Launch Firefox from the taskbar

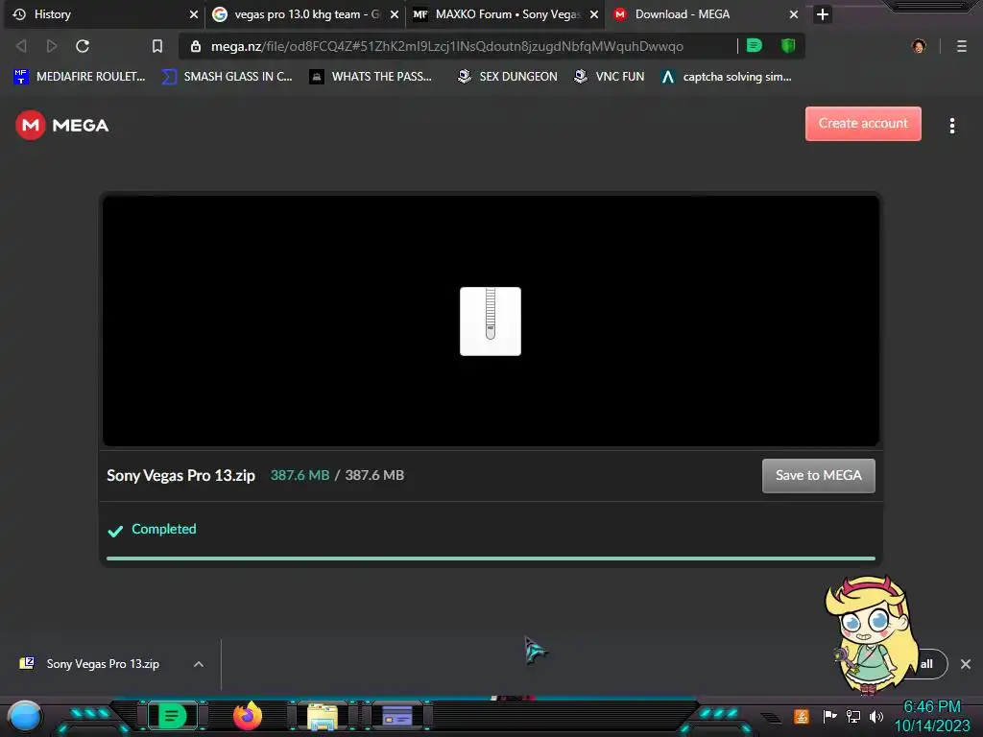point(248,716)
